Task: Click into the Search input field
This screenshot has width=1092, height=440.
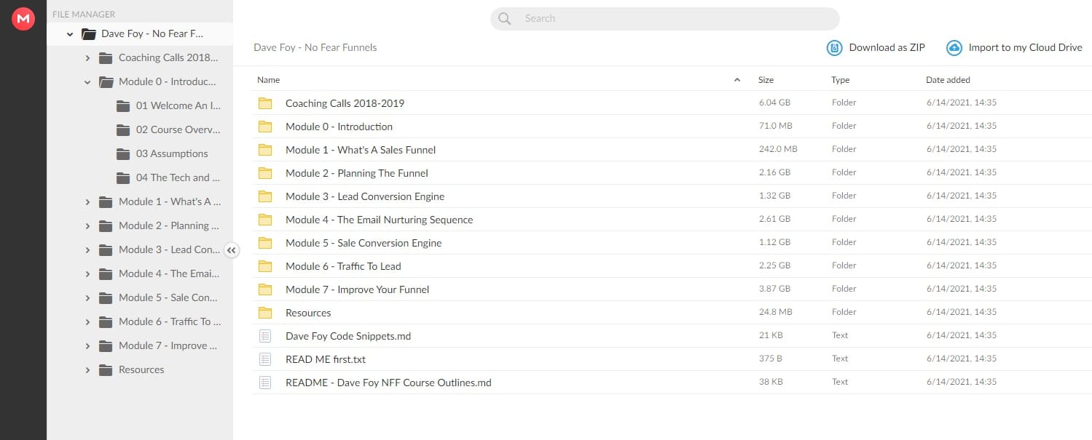Action: (670, 19)
